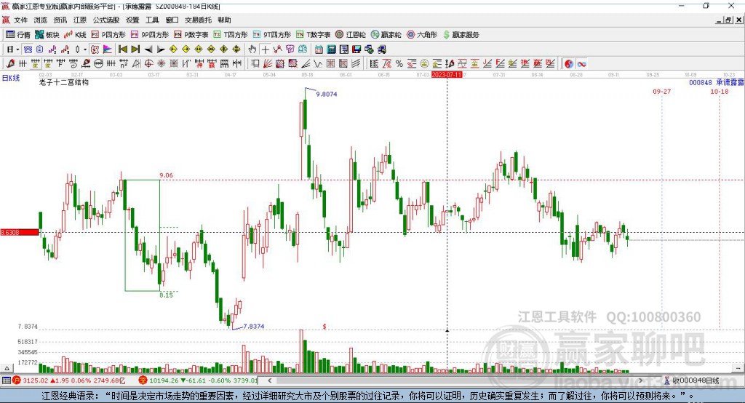The image size is (745, 403).
Task: Click stock code 000848 label
Action: point(701,83)
